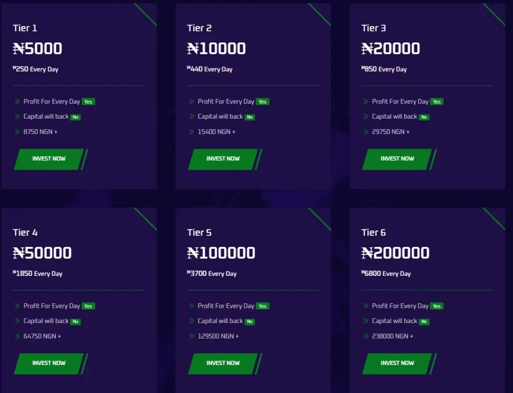Click the ₦50000 price heading
The image size is (513, 393).
point(42,253)
